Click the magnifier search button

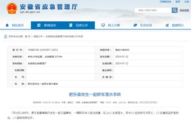(x=175, y=10)
